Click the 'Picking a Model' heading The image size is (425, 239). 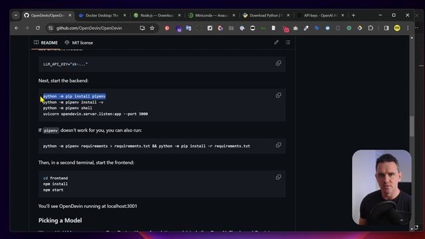click(60, 220)
